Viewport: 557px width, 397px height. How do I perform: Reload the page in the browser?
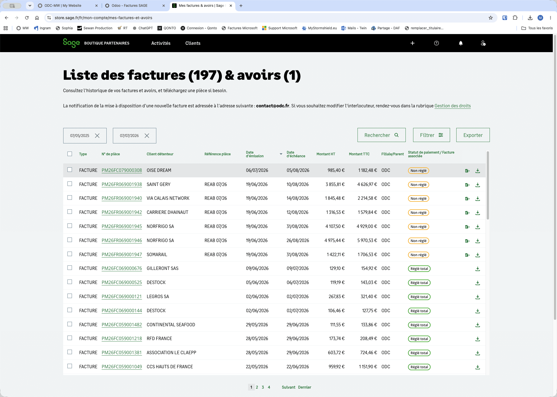point(27,18)
